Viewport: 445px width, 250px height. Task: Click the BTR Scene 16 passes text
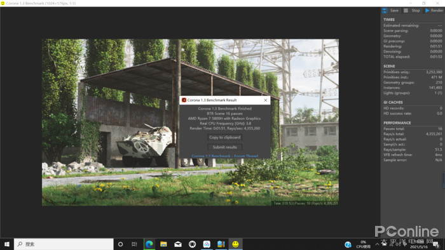click(x=224, y=114)
